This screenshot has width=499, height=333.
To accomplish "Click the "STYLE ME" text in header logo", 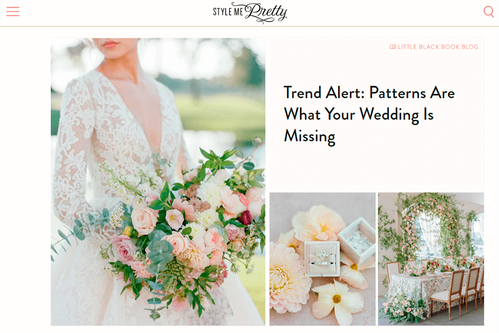I will pos(228,12).
